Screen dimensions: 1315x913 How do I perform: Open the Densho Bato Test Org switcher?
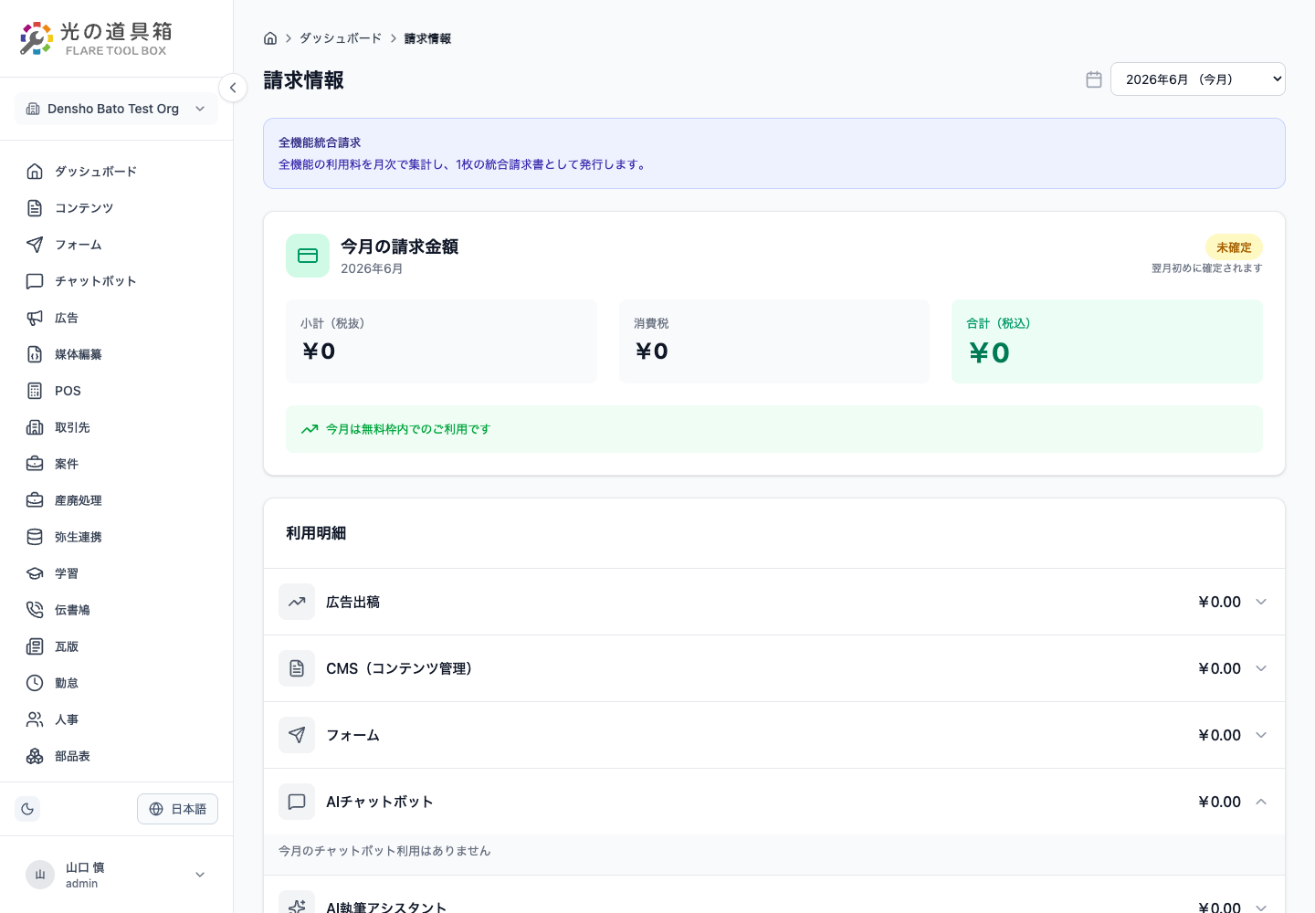point(116,109)
